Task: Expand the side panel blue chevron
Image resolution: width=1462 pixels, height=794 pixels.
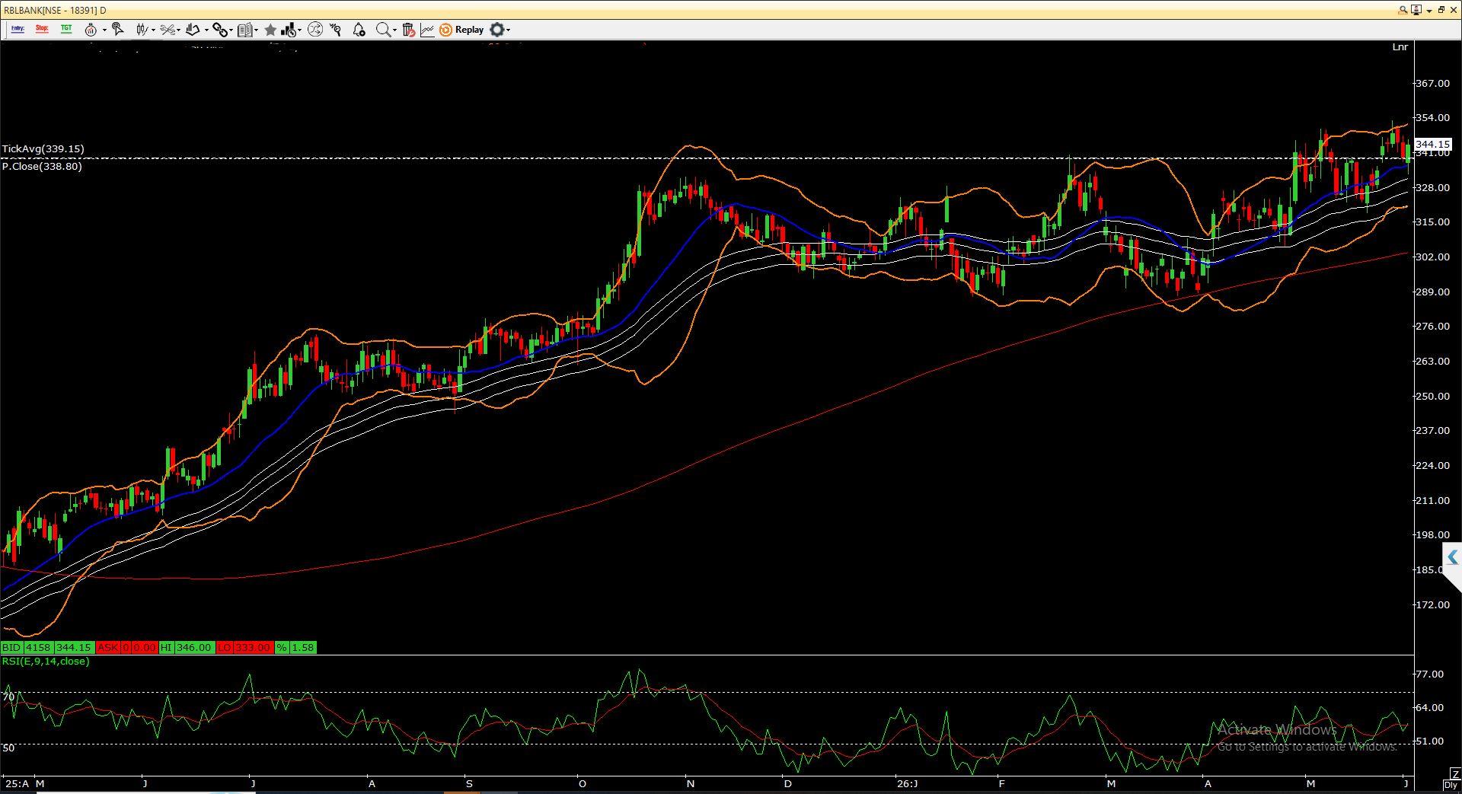Action: coord(1452,557)
